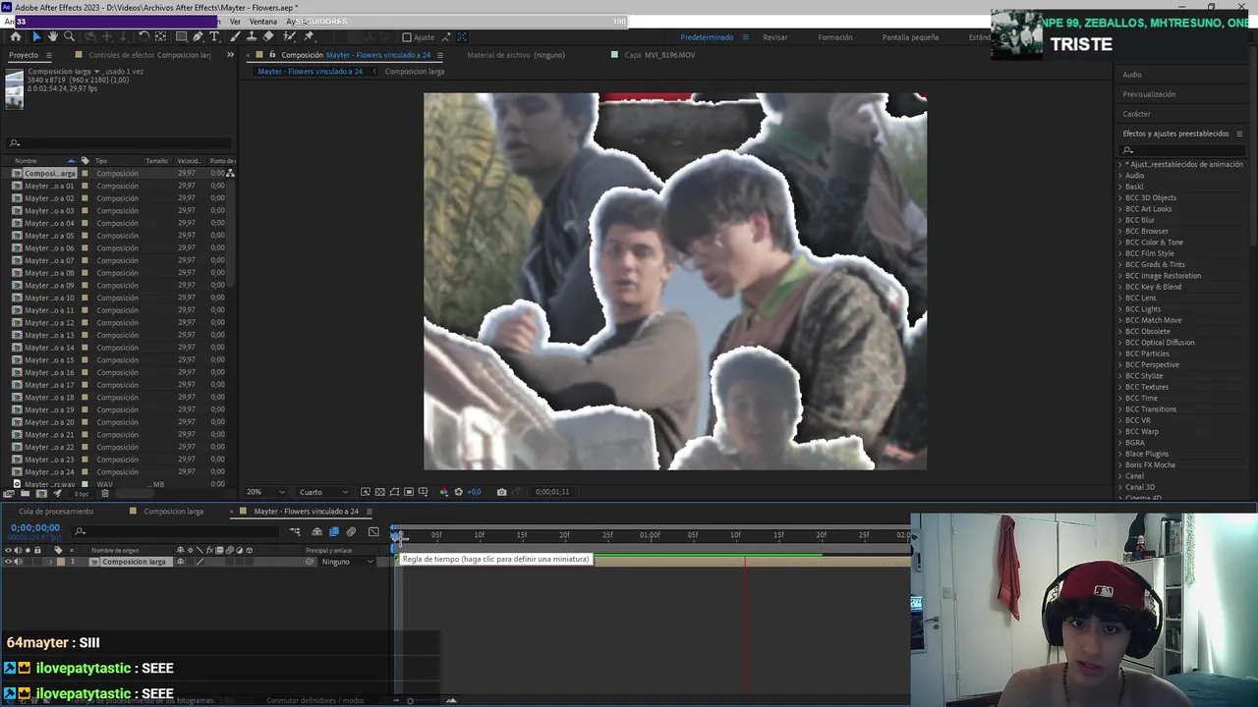Click the current timecode 0;00;00;00

[x=35, y=528]
